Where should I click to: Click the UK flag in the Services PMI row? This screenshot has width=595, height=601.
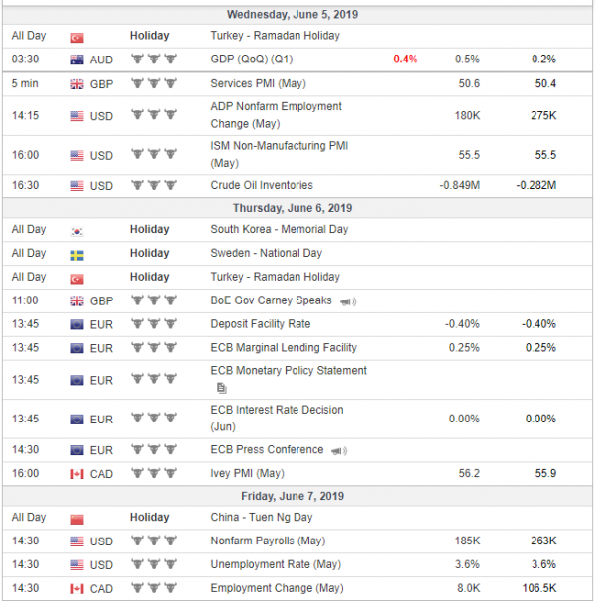[77, 84]
